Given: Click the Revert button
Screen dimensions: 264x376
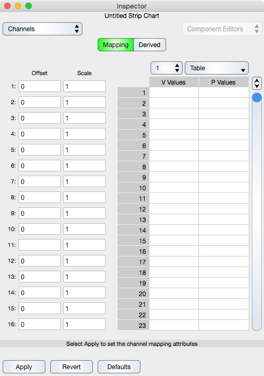Looking at the screenshot, I should [x=71, y=367].
